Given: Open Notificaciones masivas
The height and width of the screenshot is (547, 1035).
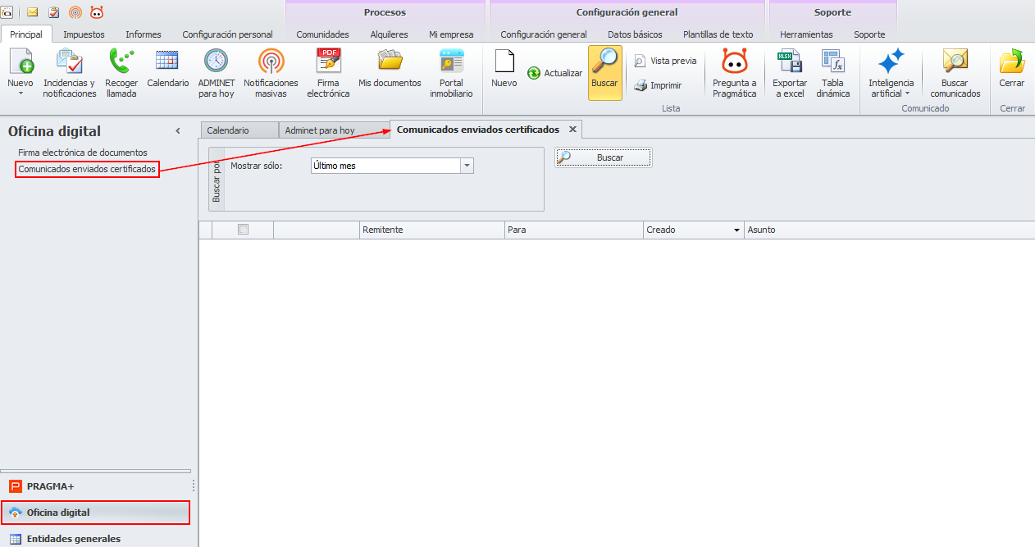Looking at the screenshot, I should (x=271, y=73).
